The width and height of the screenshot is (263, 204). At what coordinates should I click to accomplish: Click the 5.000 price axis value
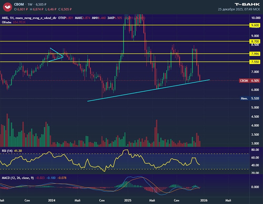[x=255, y=108]
